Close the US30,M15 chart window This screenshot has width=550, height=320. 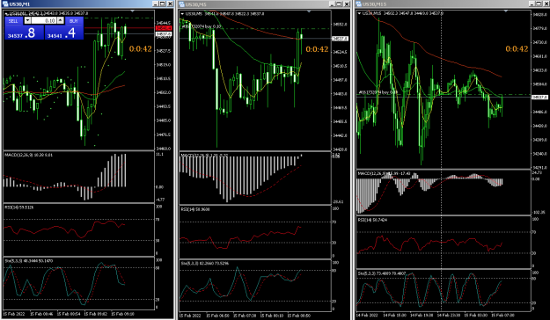click(x=546, y=4)
